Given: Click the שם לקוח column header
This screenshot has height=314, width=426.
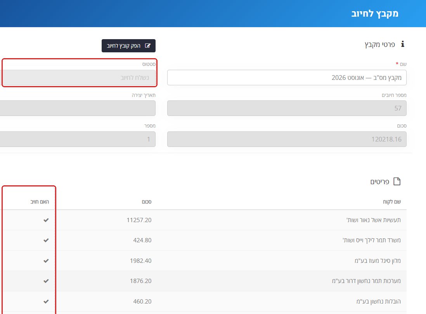Looking at the screenshot, I should 392,202.
